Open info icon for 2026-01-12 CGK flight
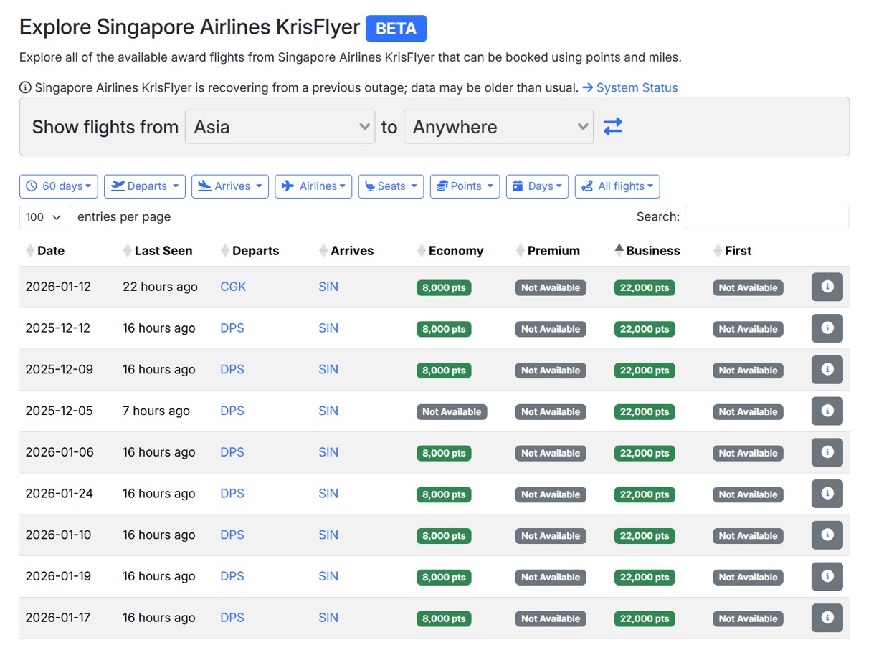 (827, 287)
